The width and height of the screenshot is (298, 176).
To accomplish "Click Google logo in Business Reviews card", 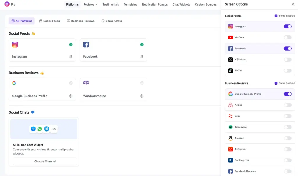I will pos(14,83).
